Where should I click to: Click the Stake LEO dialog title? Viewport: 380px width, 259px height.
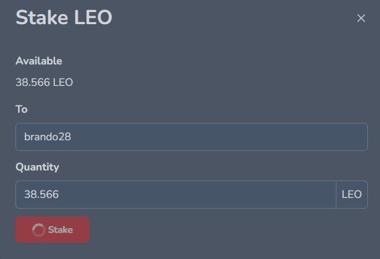(x=64, y=17)
